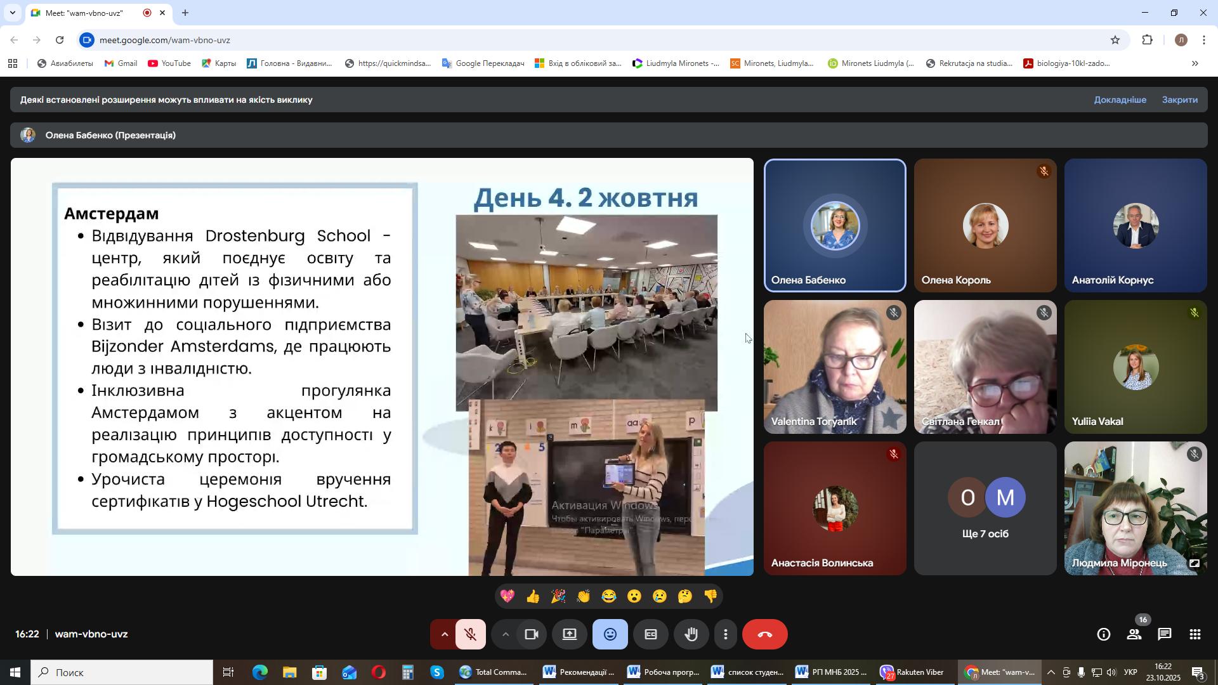Open the chat panel icon

pyautogui.click(x=1164, y=635)
